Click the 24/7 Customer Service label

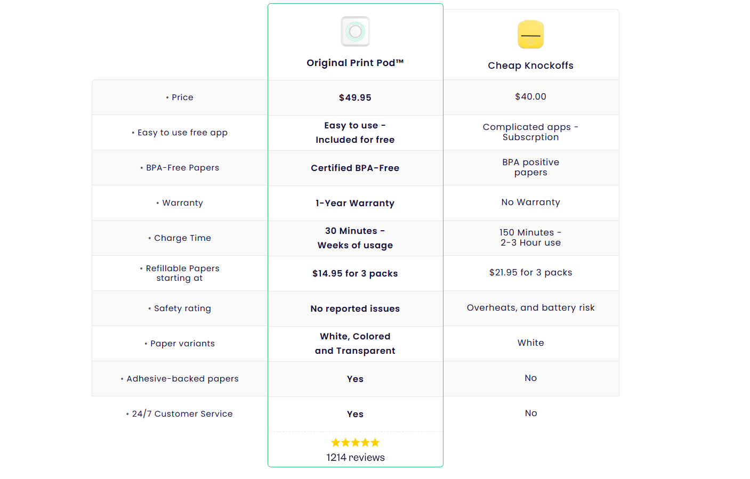click(x=182, y=414)
